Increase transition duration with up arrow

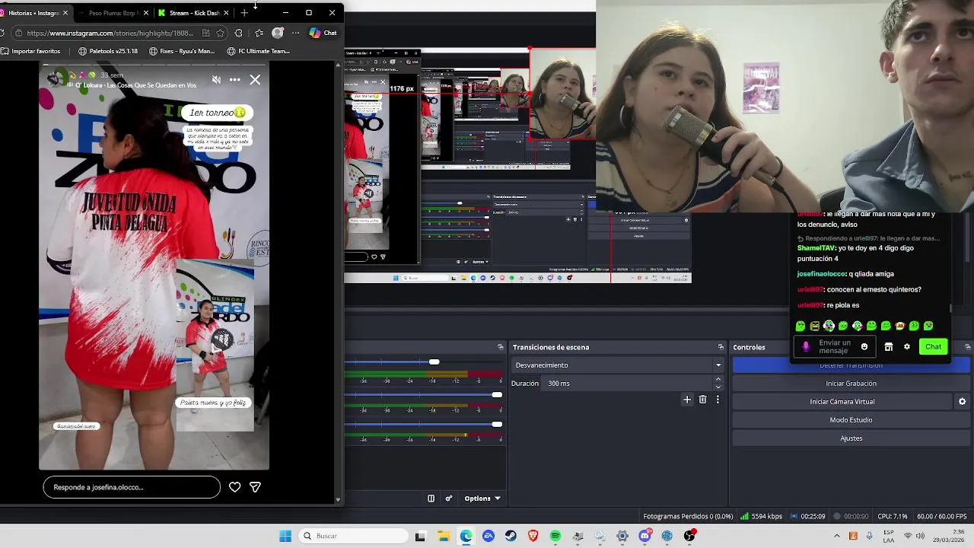click(718, 380)
